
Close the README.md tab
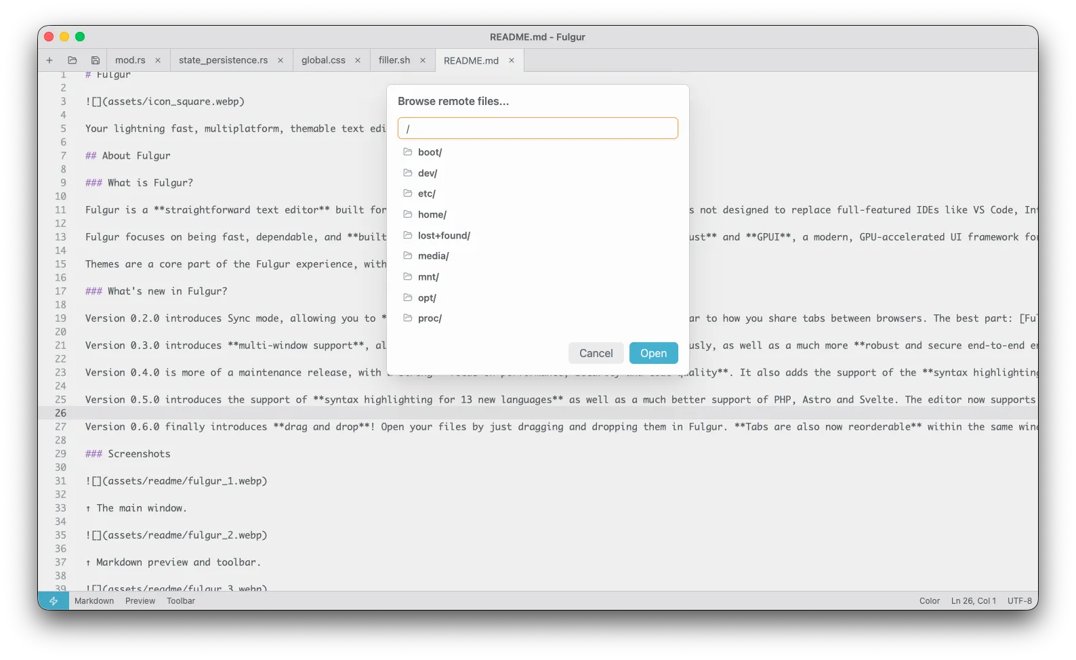512,60
